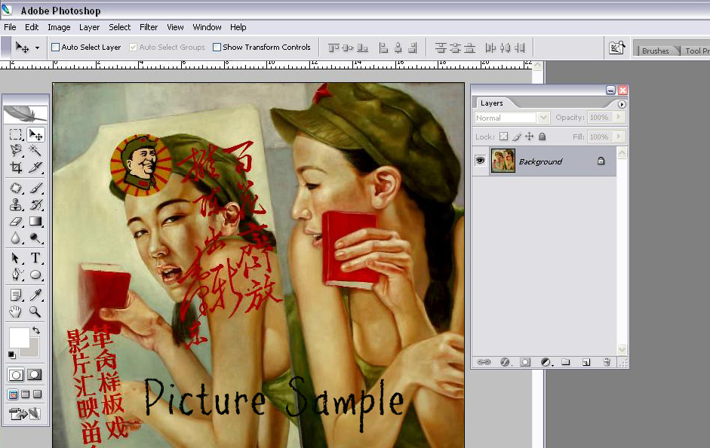This screenshot has height=448, width=710.
Task: Click the foreground color swatch
Action: (x=19, y=338)
